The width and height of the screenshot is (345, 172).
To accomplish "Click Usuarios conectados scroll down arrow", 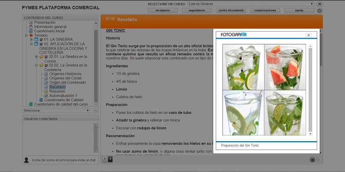I will [x=96, y=150].
